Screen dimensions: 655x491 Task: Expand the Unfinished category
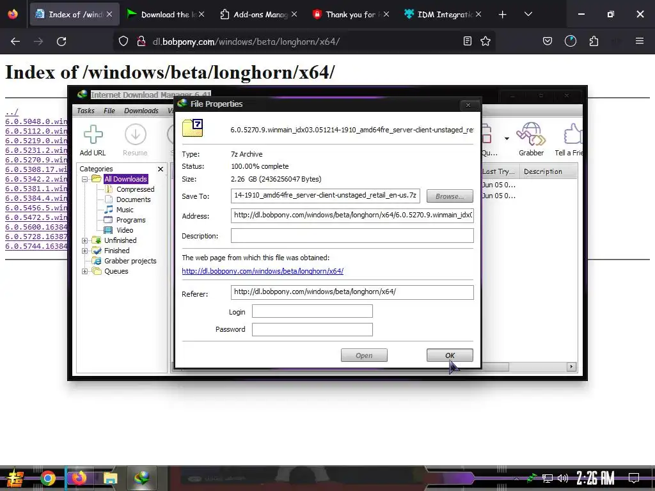click(x=85, y=240)
